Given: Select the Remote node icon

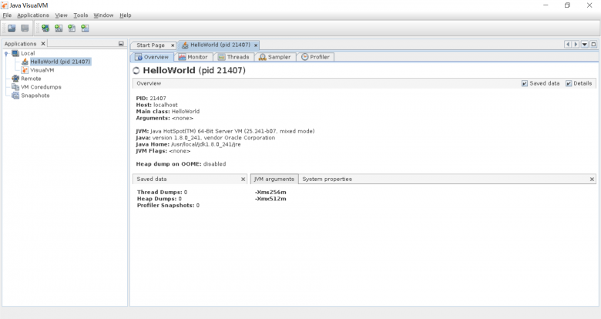Looking at the screenshot, I should tap(15, 79).
